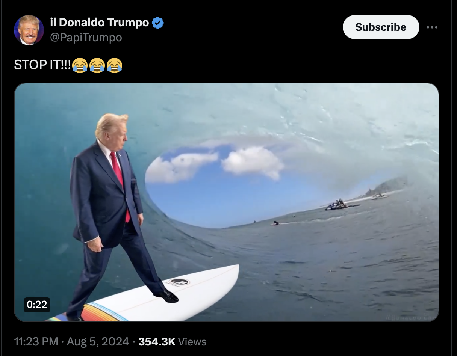Click the 0:22 video duration badge
This screenshot has height=356, width=457.
[37, 305]
